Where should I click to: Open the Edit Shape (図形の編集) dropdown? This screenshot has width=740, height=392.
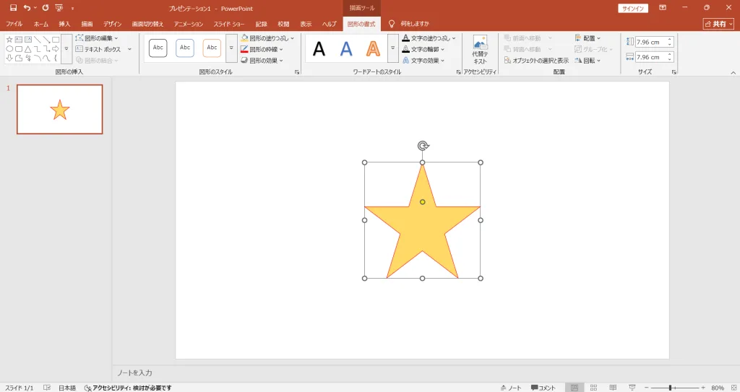pyautogui.click(x=97, y=38)
